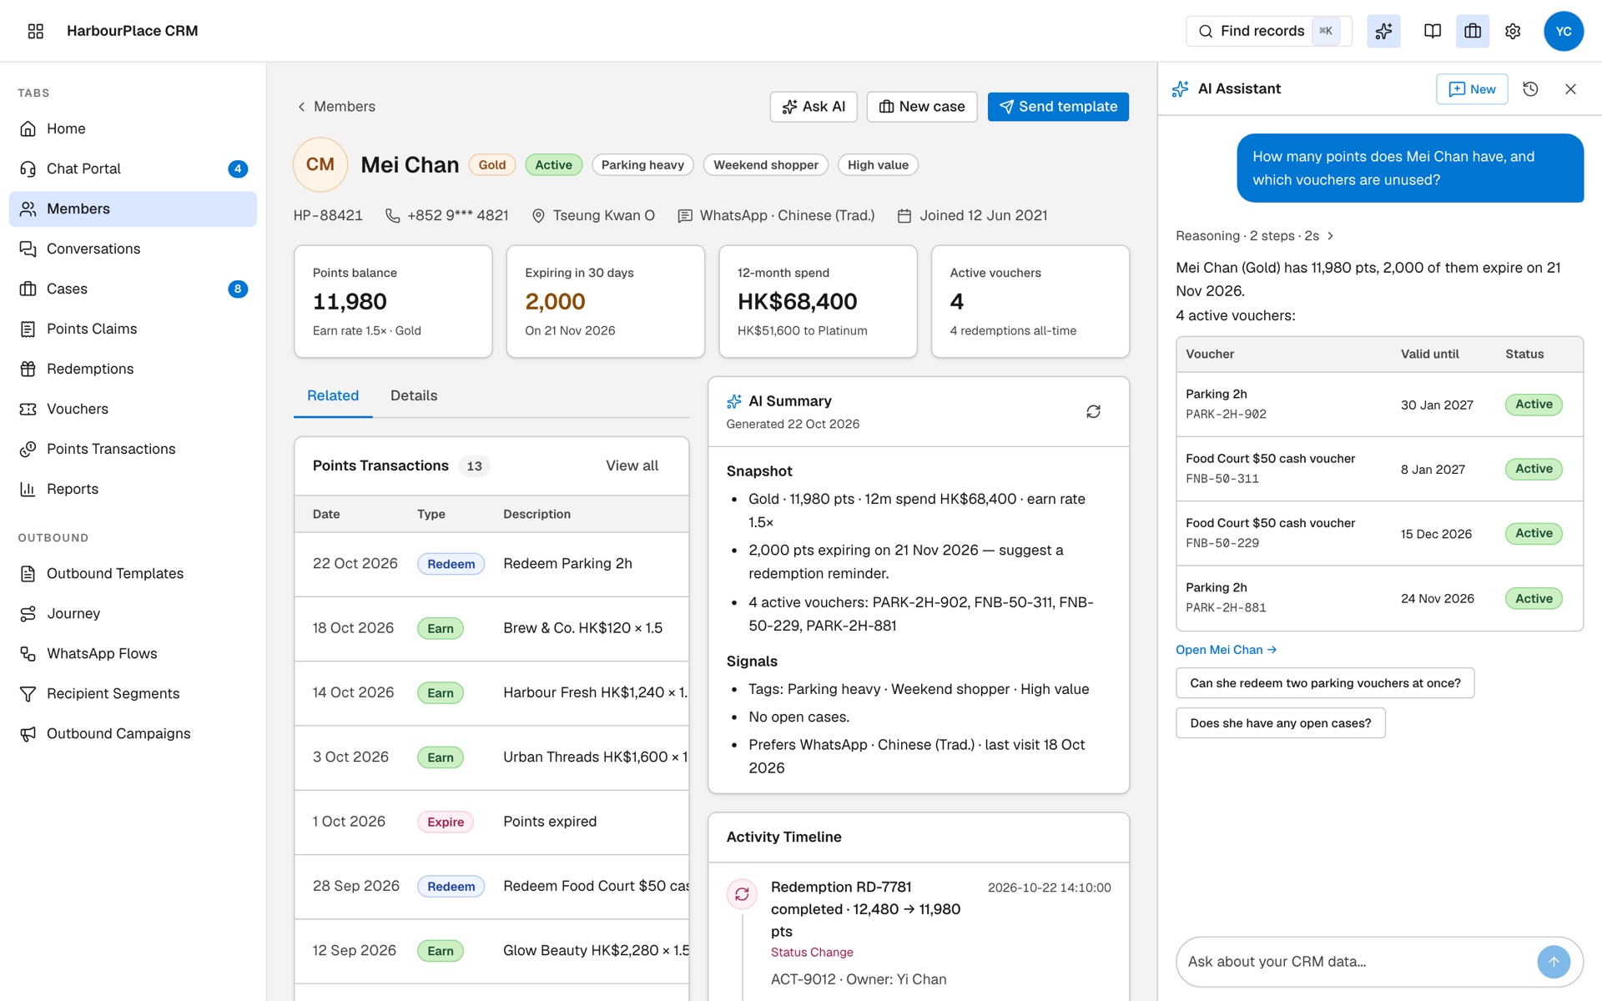The image size is (1602, 1001).
Task: Ask about redeeming two parking vouchers
Action: 1325,683
